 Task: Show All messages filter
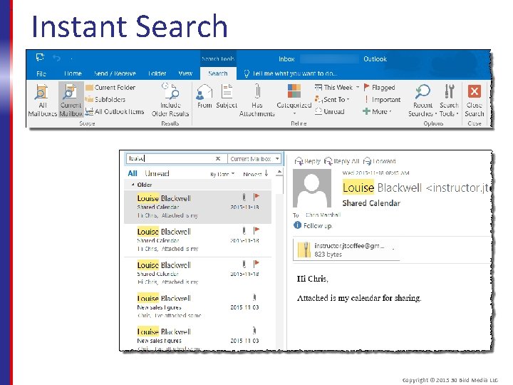[x=133, y=173]
